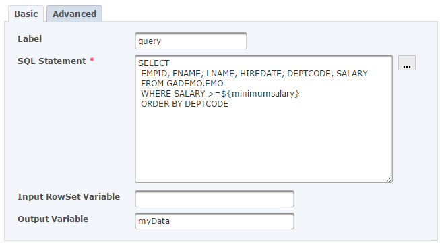Screen dimensions: 440x243
Task: Select the Basic tab
Action: pyautogui.click(x=26, y=13)
